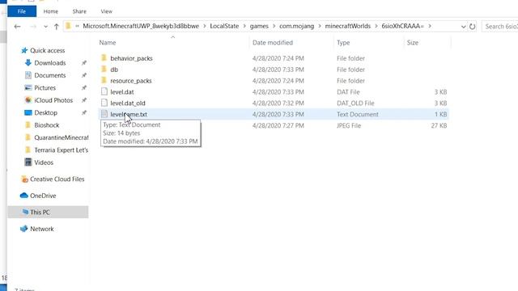Open Creative Cloud Files
Image resolution: width=518 pixels, height=291 pixels.
click(57, 179)
